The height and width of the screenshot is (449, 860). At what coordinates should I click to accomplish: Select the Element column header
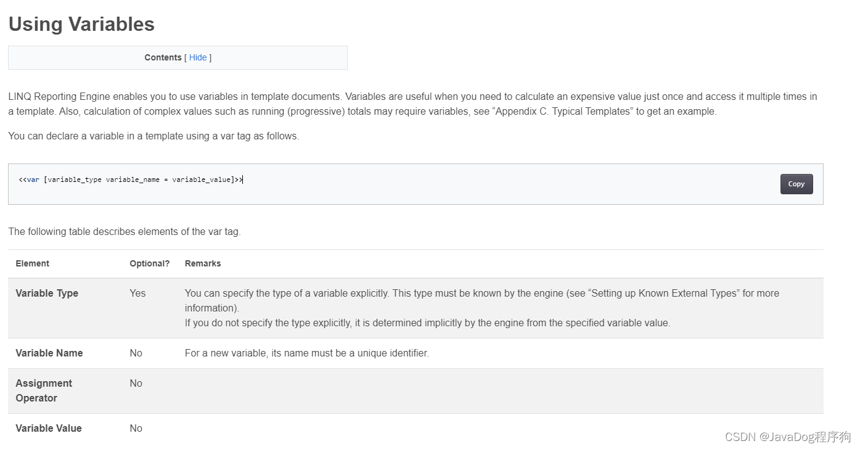click(33, 263)
